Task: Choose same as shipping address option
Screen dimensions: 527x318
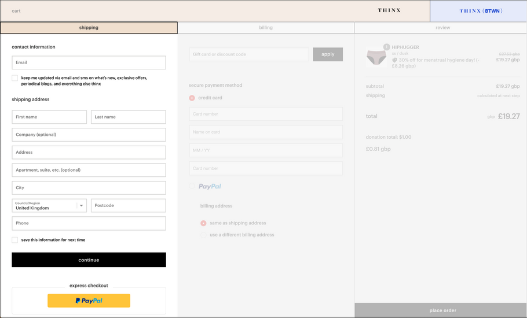Action: pos(203,223)
